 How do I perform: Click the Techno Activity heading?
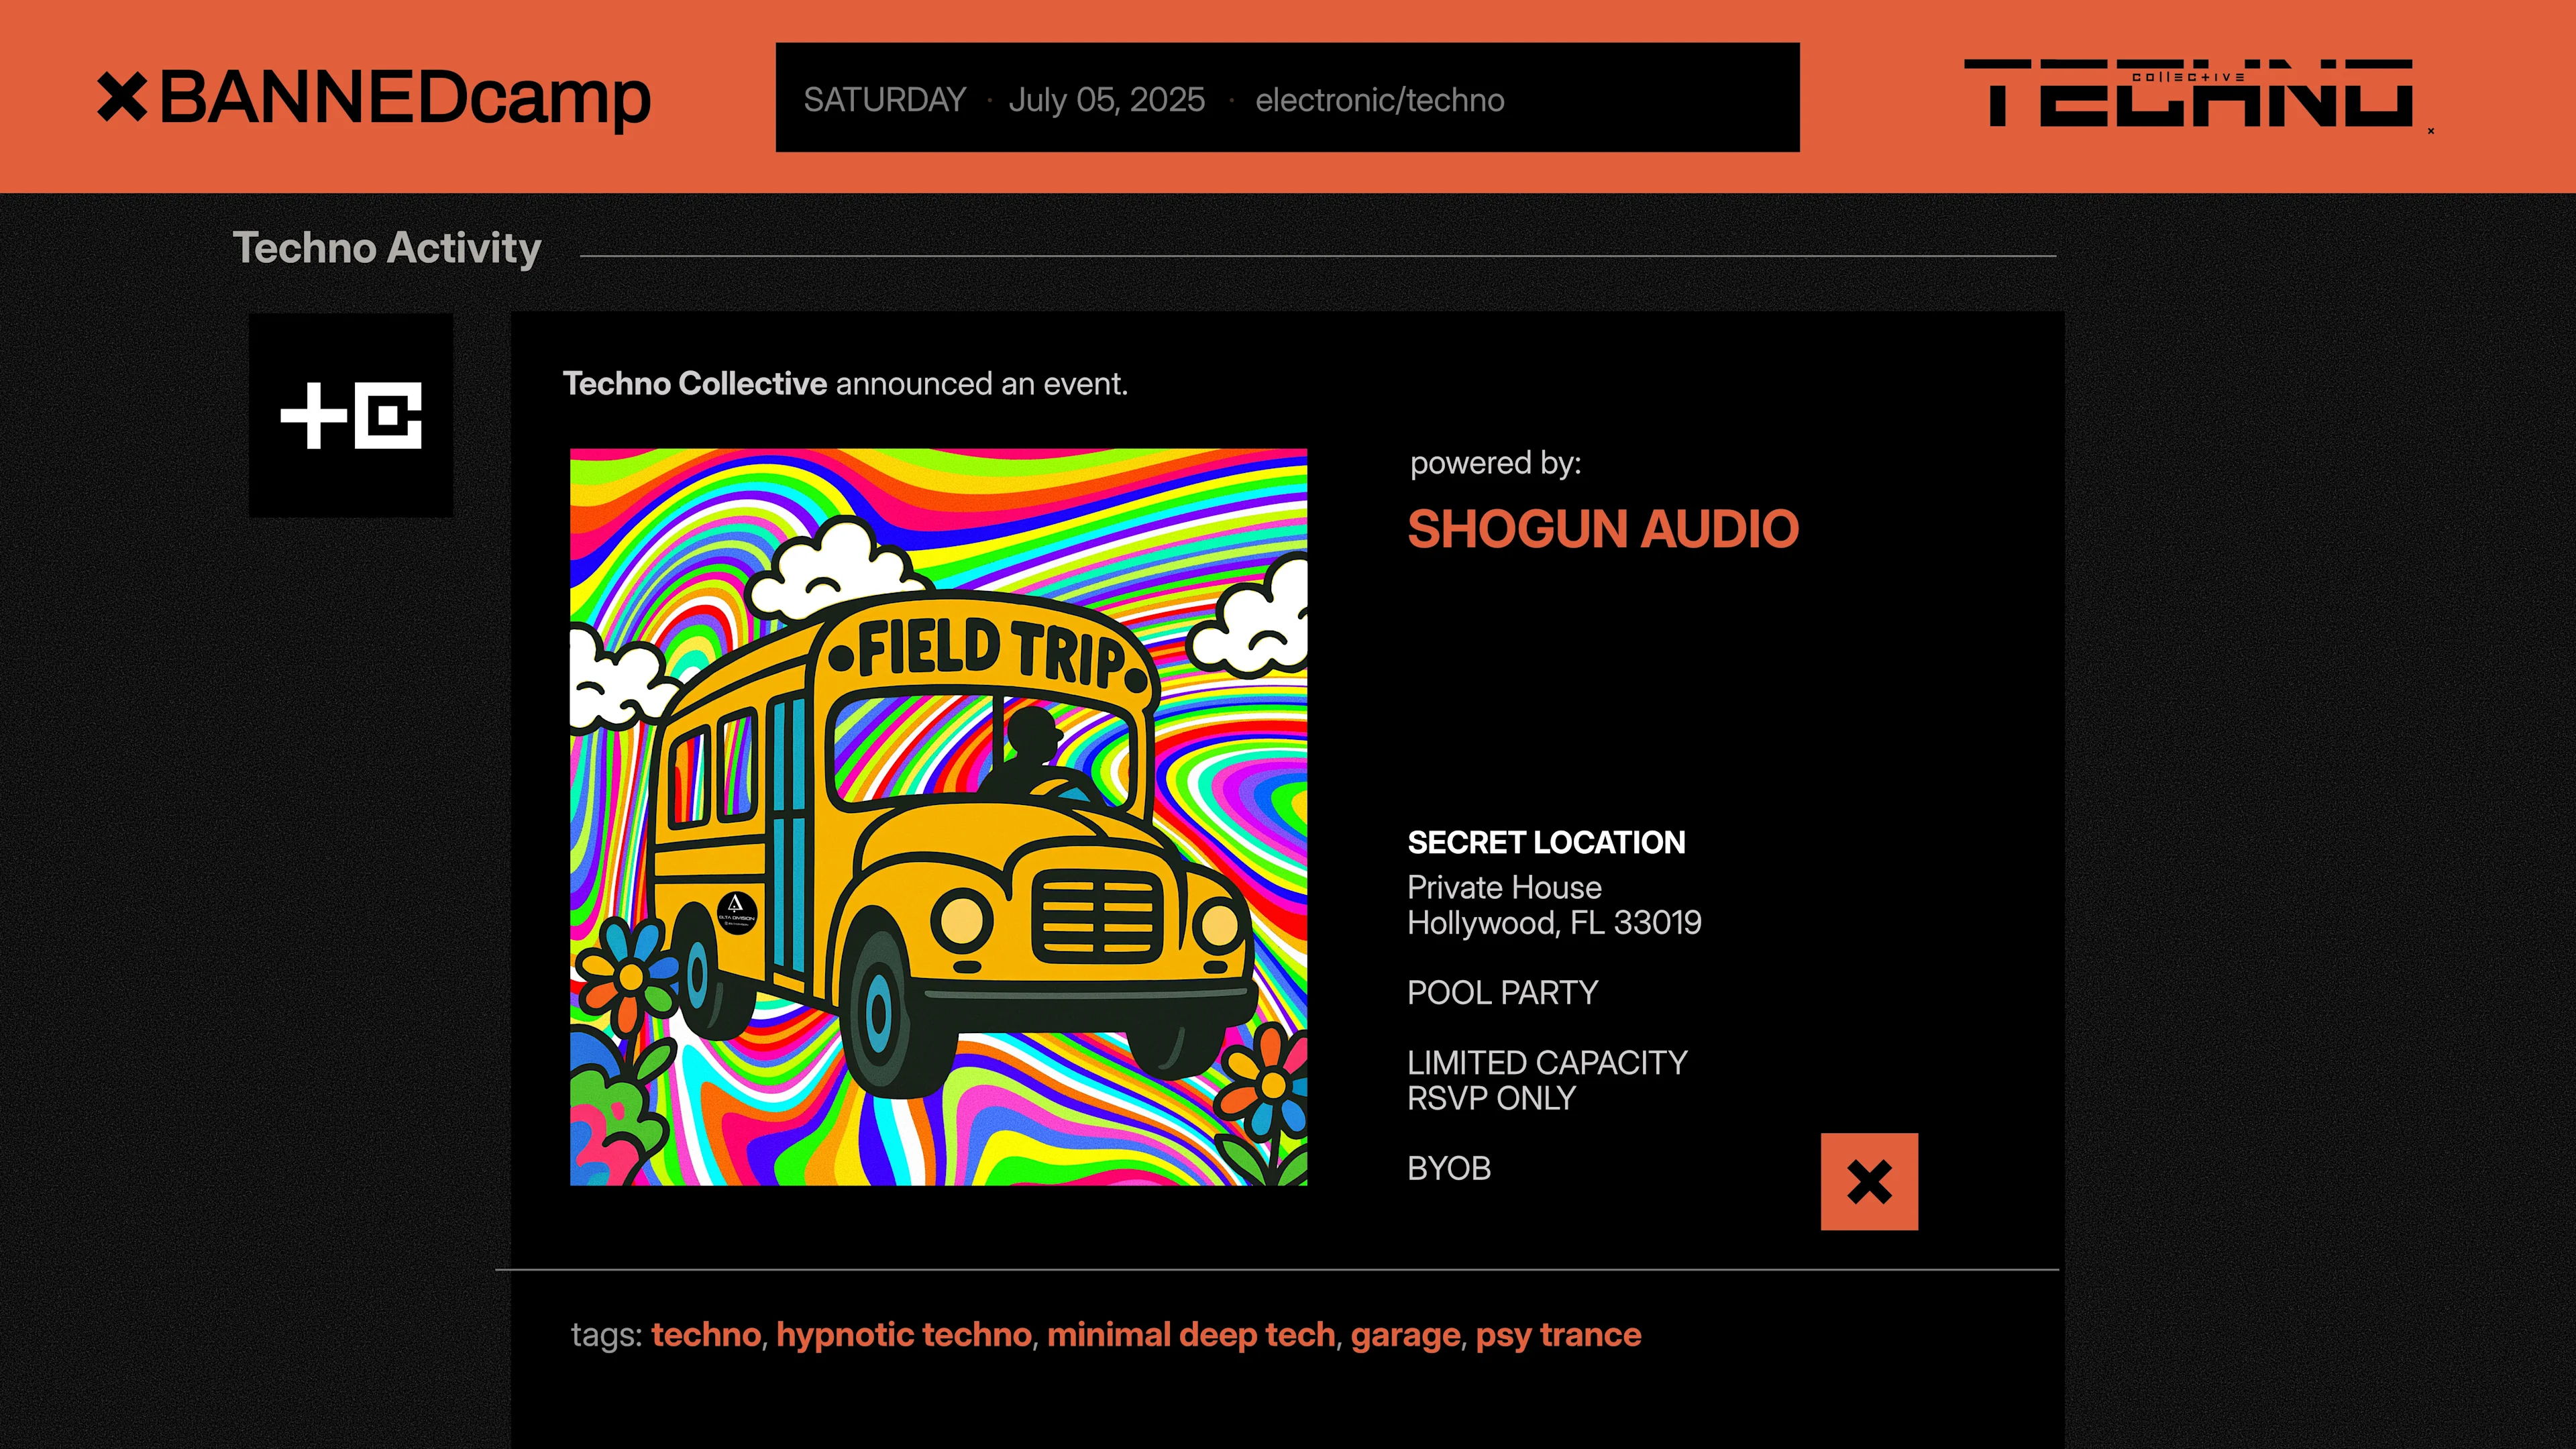click(387, 248)
